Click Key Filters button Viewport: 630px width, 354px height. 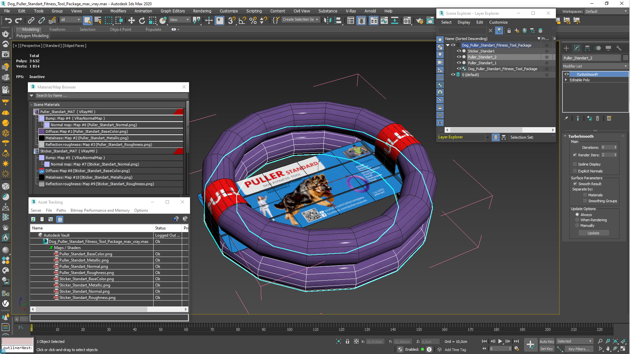[x=578, y=349]
